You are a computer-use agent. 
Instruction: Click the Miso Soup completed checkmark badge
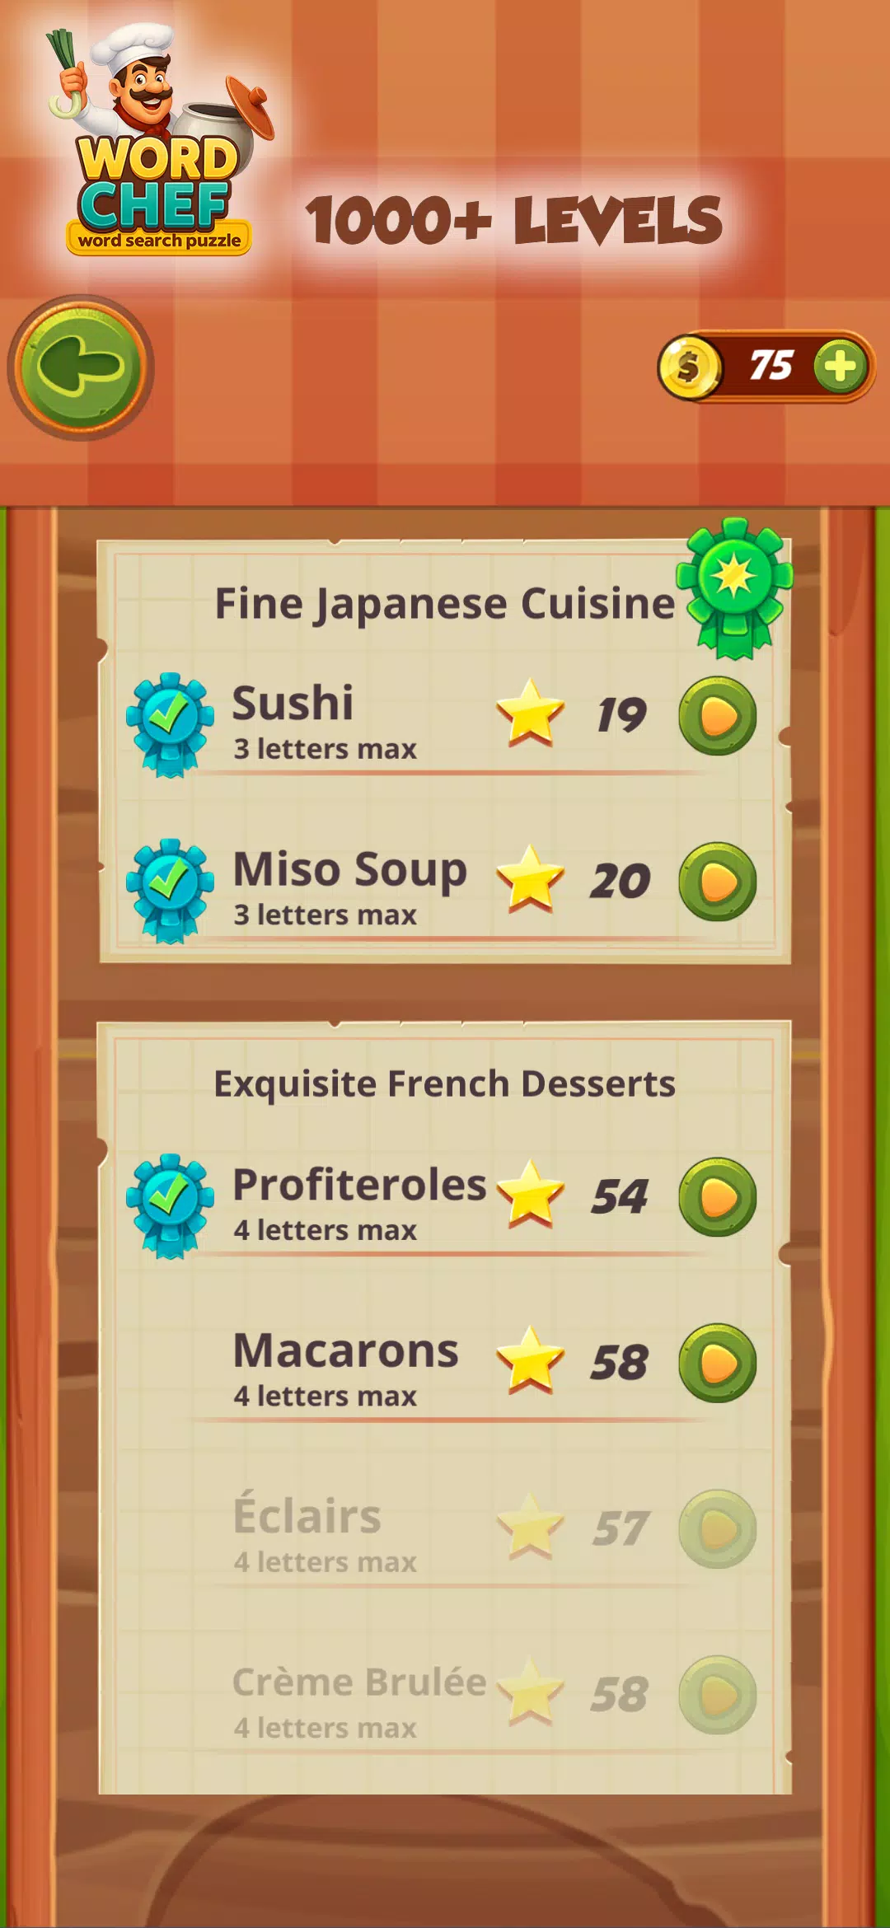click(170, 891)
